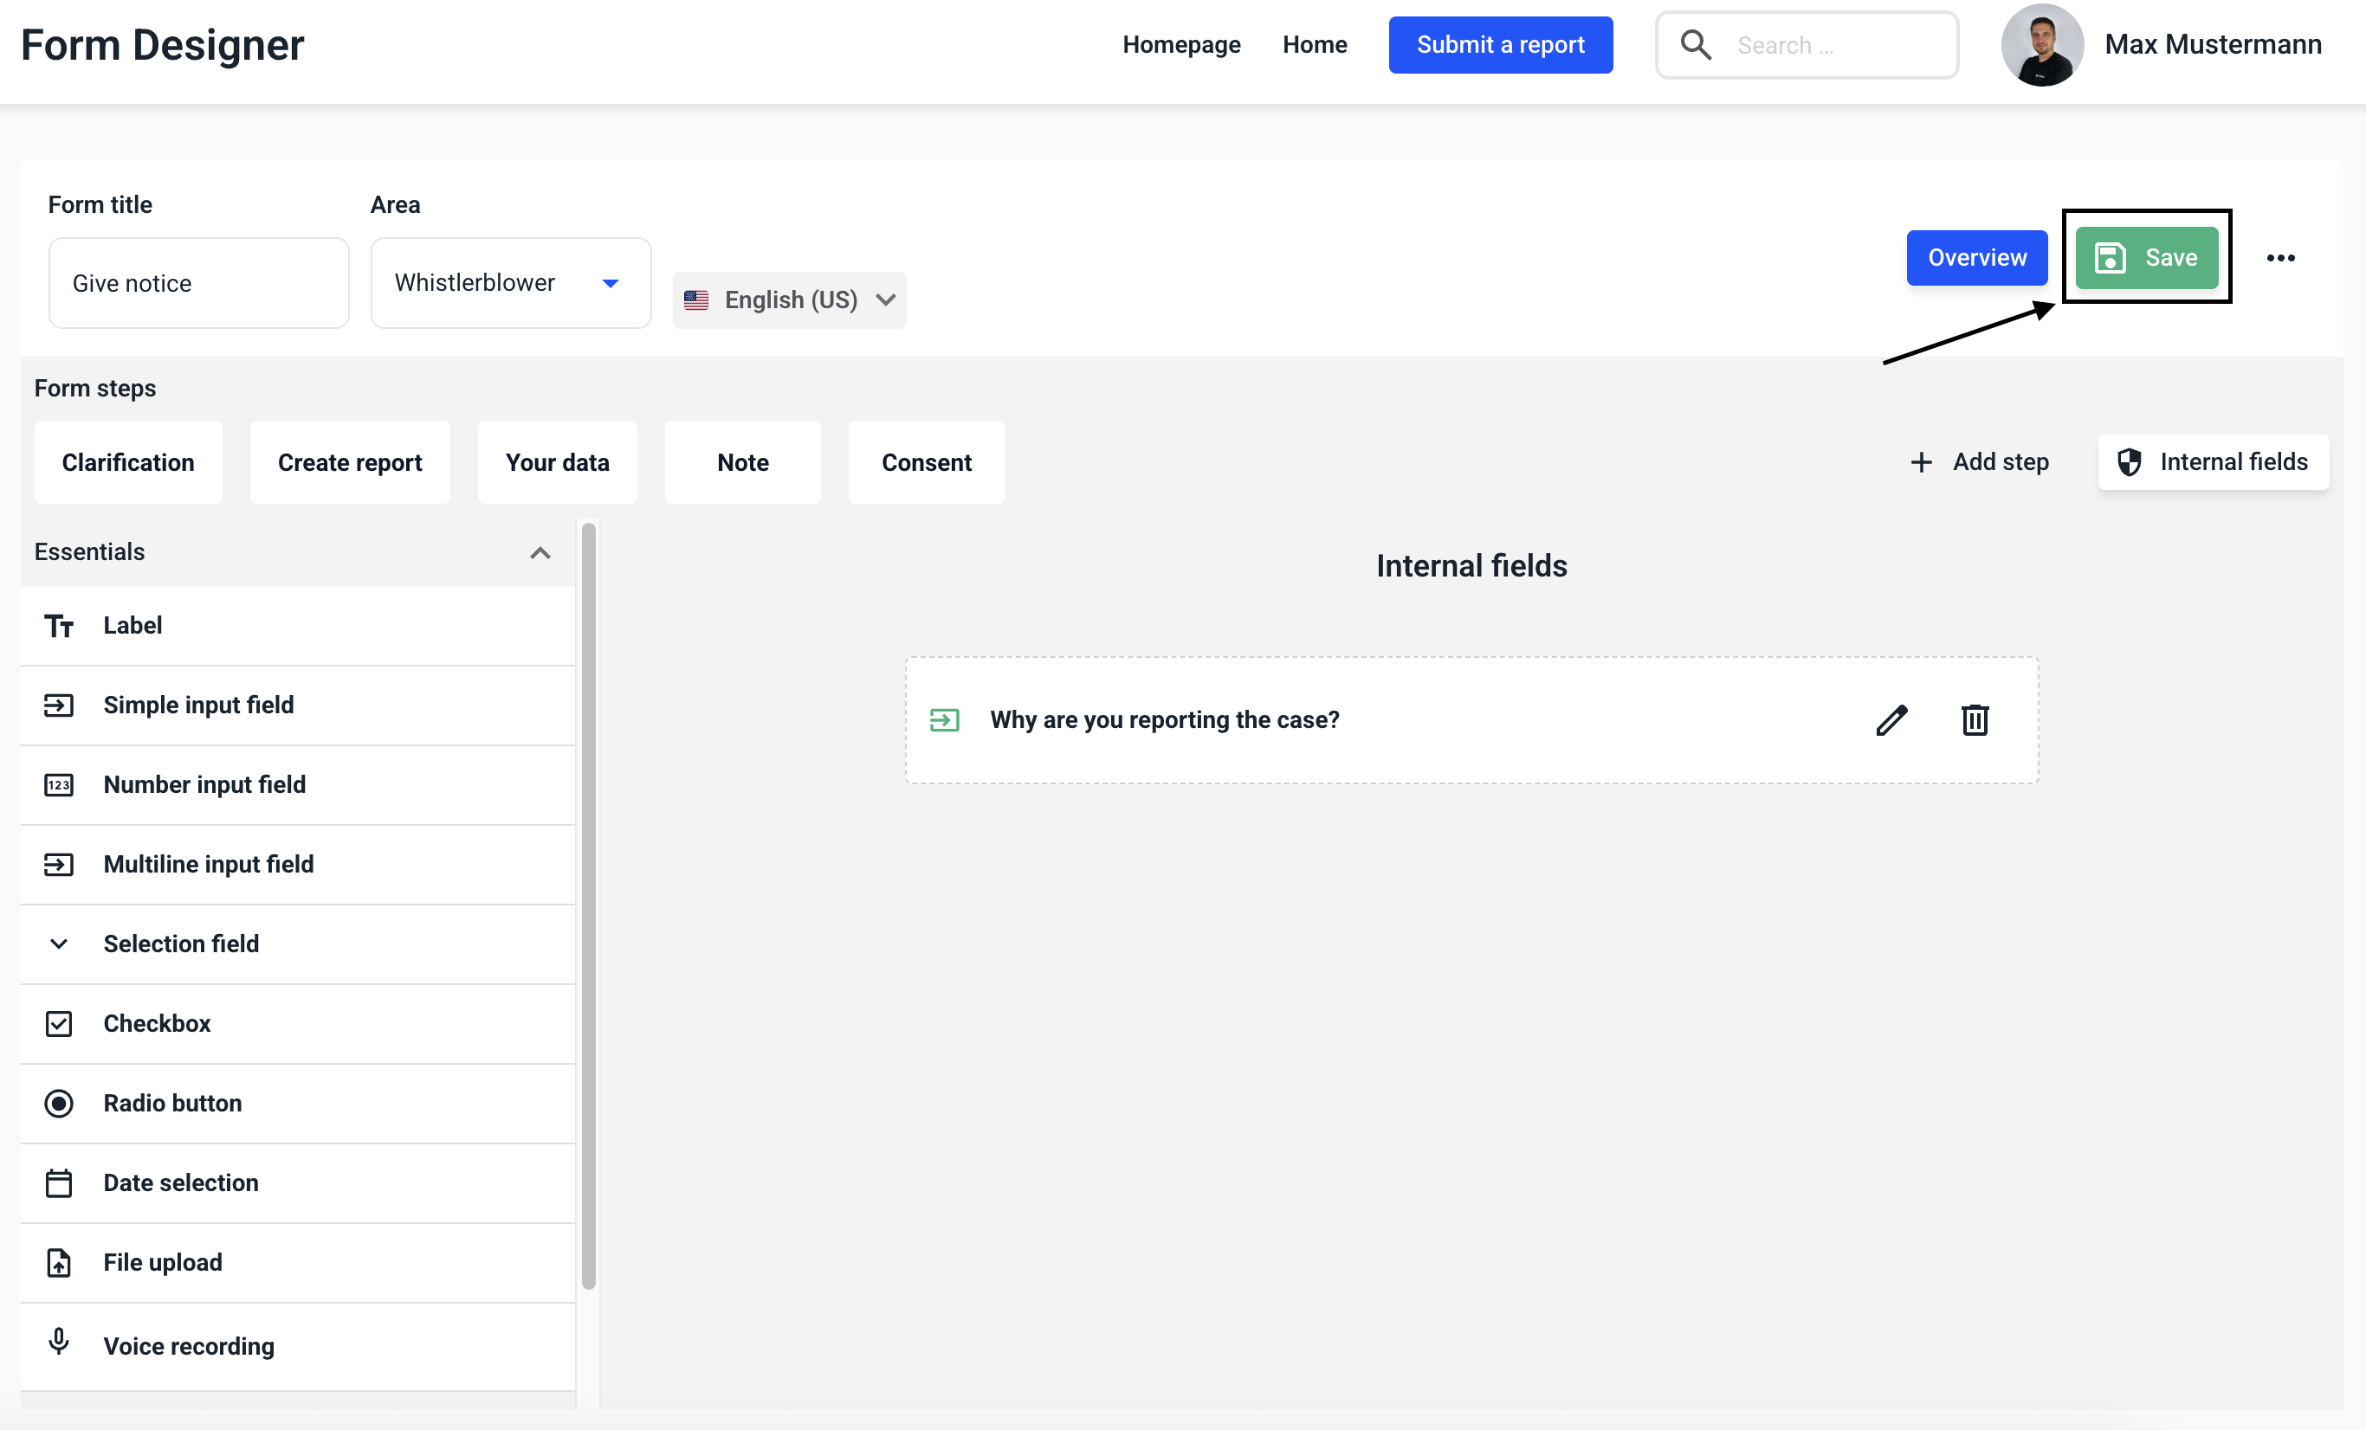
Task: Open the Whistlerblower area dropdown
Action: click(511, 283)
